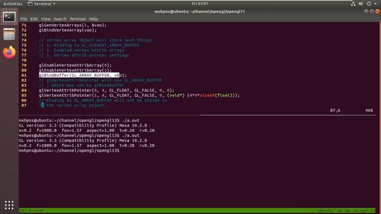Click the first 'GL version: 3.3' output line

click(83, 125)
